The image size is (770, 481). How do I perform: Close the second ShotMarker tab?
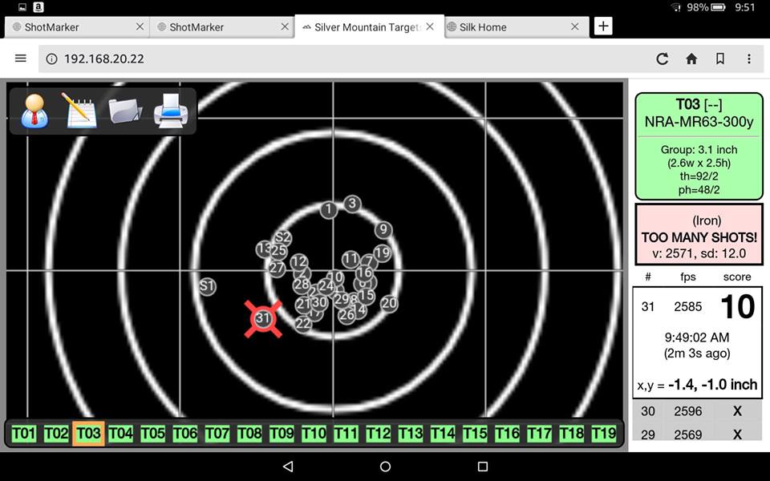[285, 26]
